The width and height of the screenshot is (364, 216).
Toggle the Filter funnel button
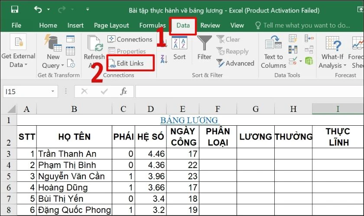click(204, 48)
